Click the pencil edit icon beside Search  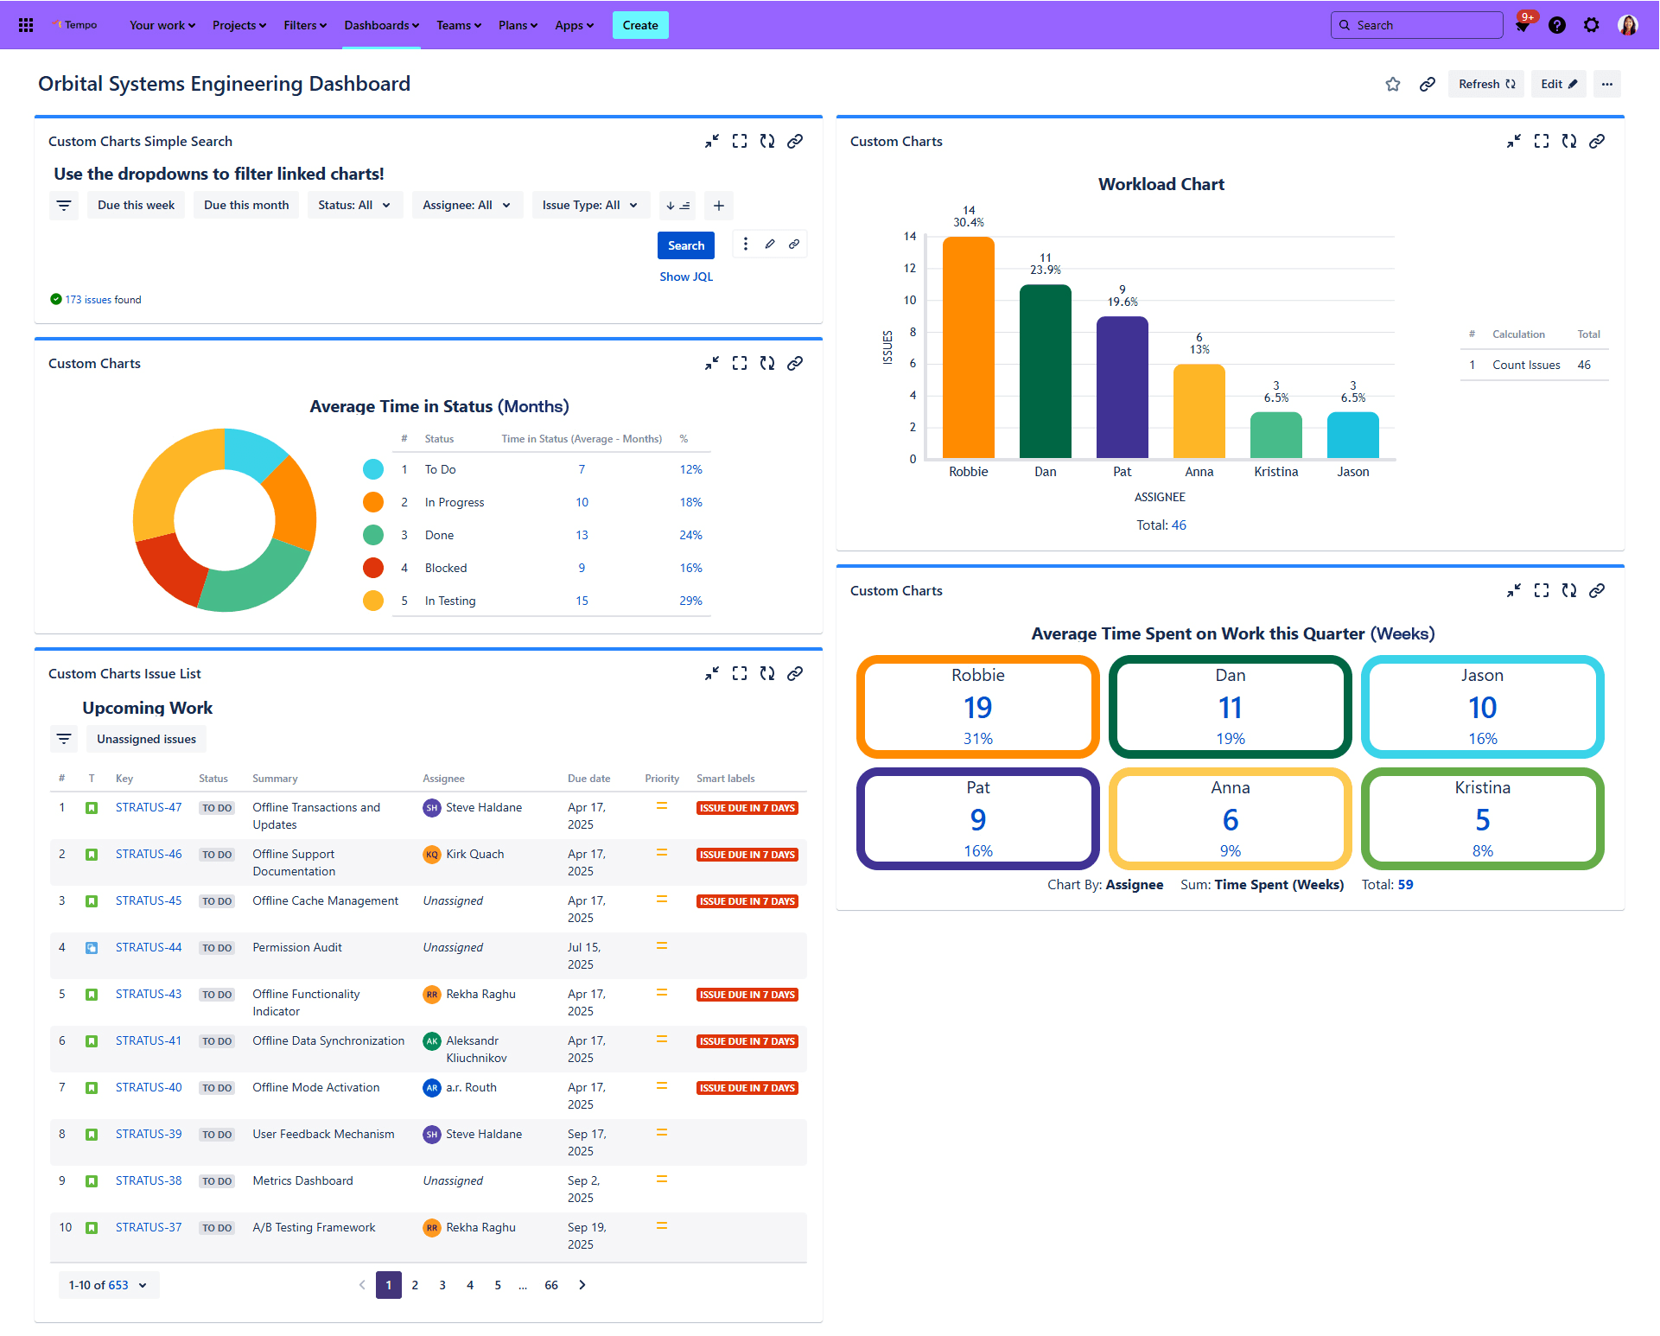pos(769,245)
